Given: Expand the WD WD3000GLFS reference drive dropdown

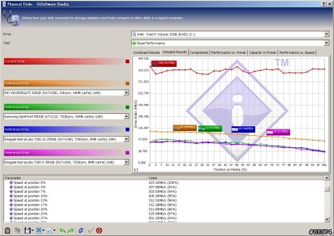Looking at the screenshot, I should click(x=126, y=93).
